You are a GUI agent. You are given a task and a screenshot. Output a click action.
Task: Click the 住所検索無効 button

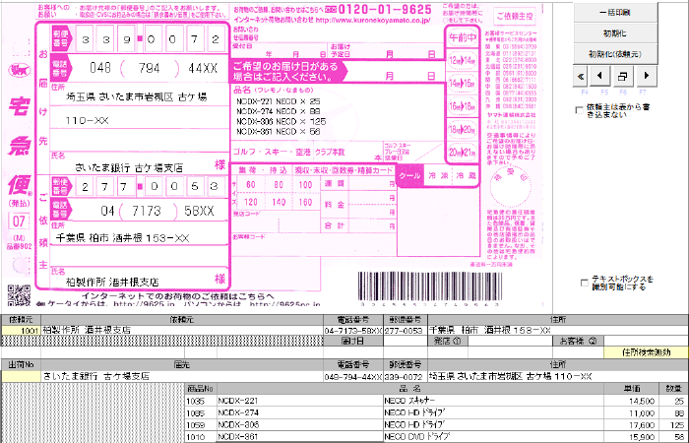click(646, 352)
